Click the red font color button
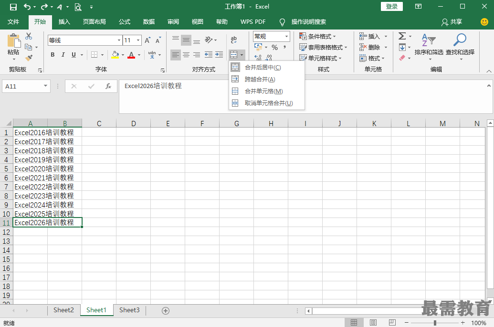Screen dimensions: 494x327 [131, 55]
